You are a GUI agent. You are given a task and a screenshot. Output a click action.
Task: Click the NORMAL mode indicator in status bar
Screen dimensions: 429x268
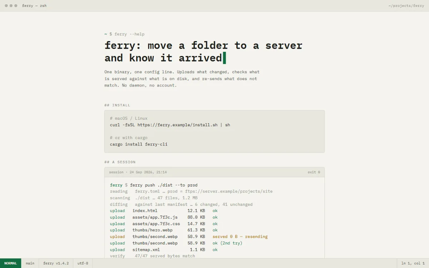pyautogui.click(x=11, y=263)
